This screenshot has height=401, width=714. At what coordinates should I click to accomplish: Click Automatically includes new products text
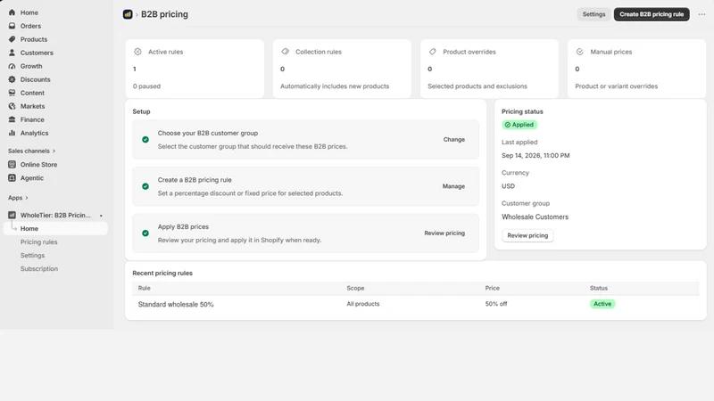point(335,86)
